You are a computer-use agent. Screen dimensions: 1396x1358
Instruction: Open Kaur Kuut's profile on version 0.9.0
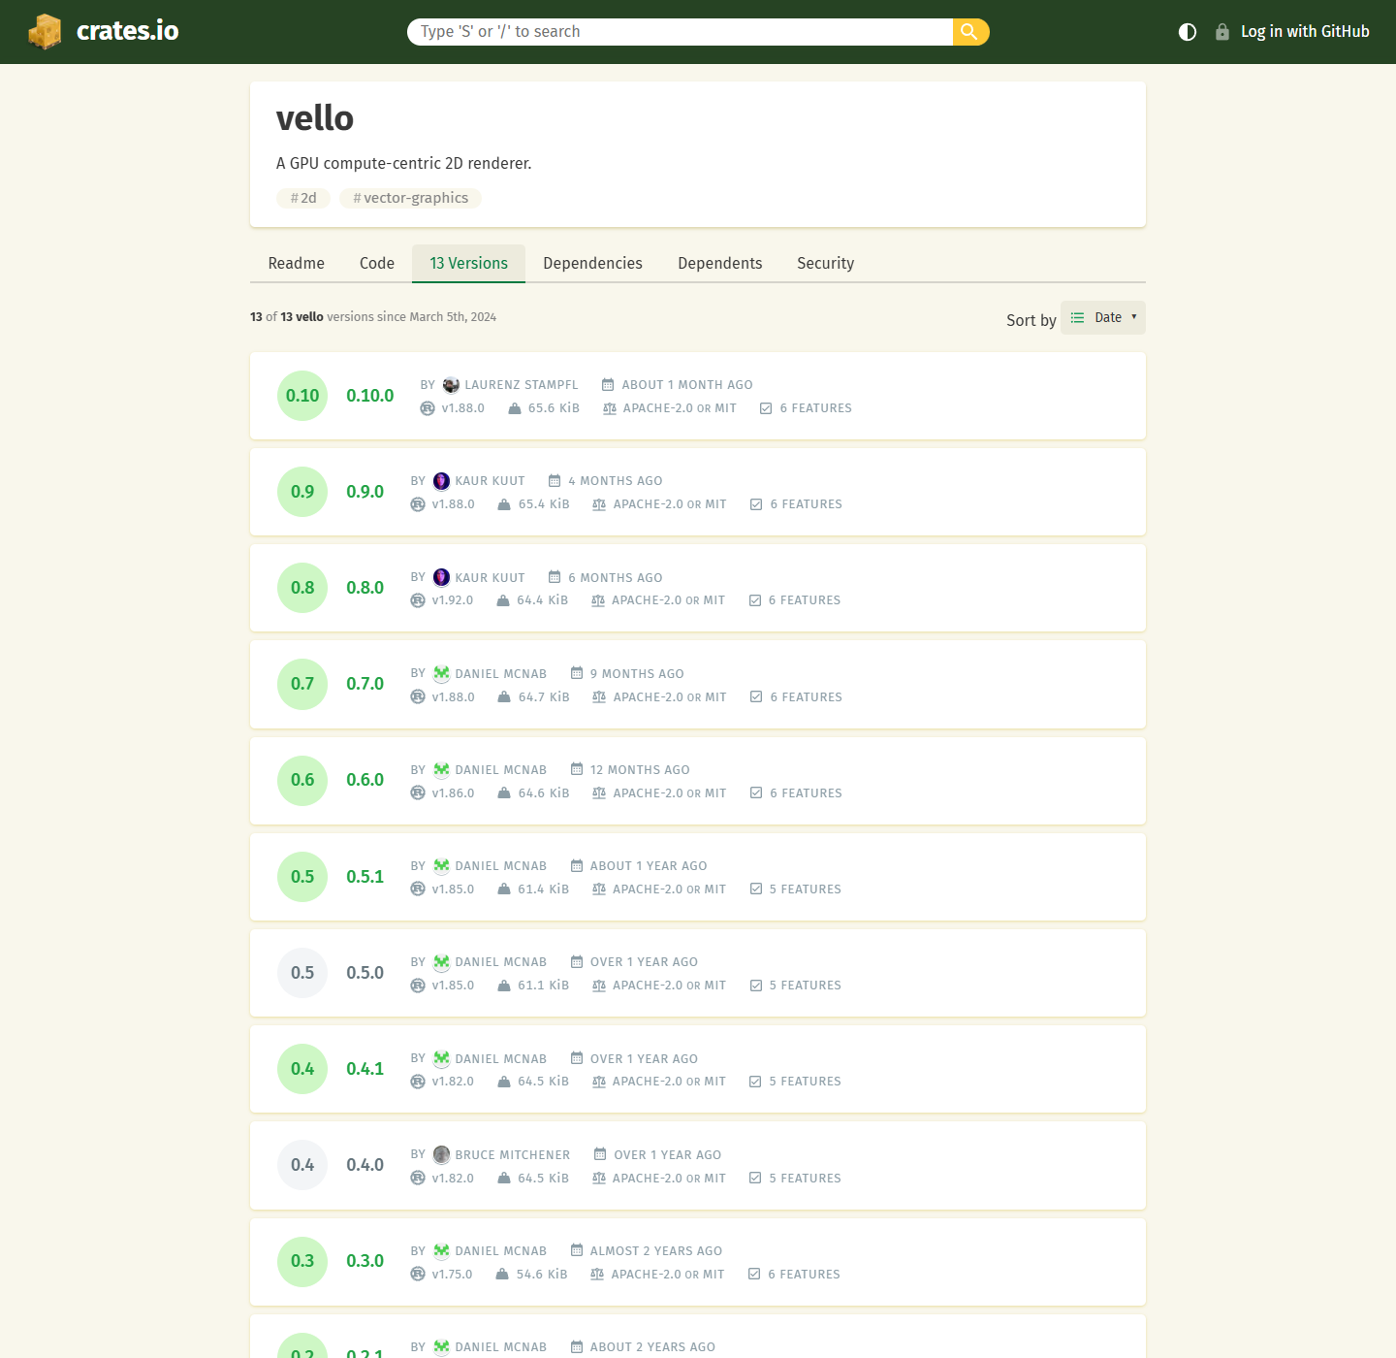point(490,481)
